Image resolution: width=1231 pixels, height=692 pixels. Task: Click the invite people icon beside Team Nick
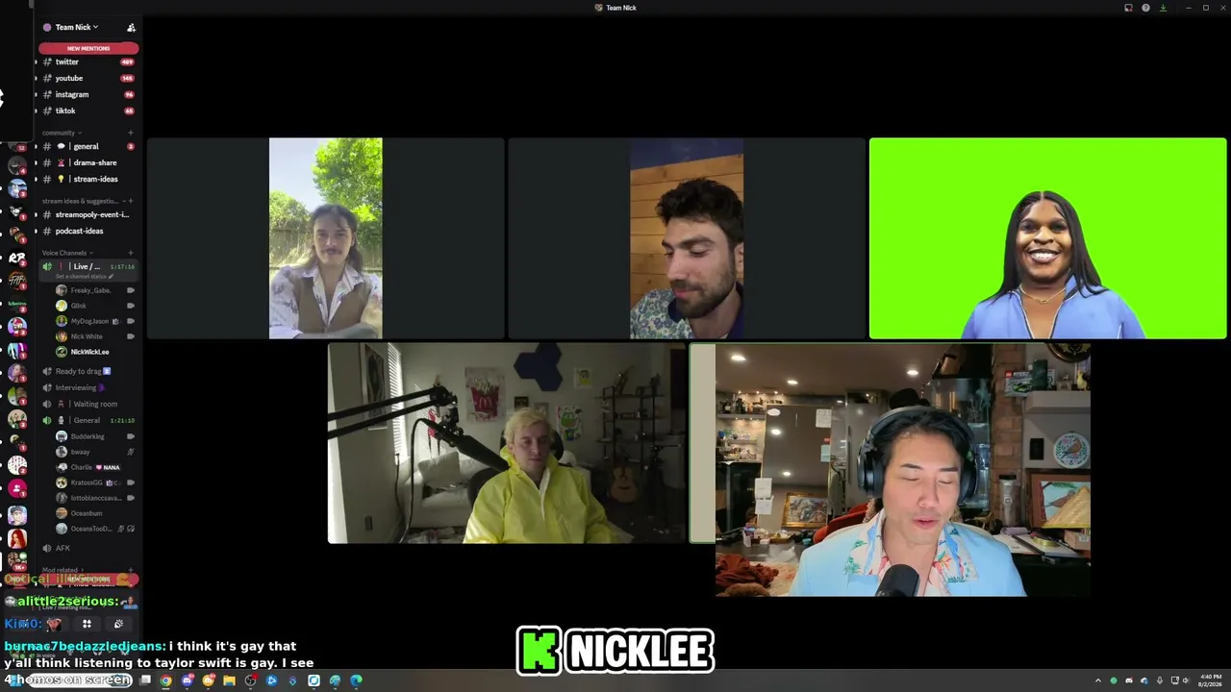pos(132,27)
